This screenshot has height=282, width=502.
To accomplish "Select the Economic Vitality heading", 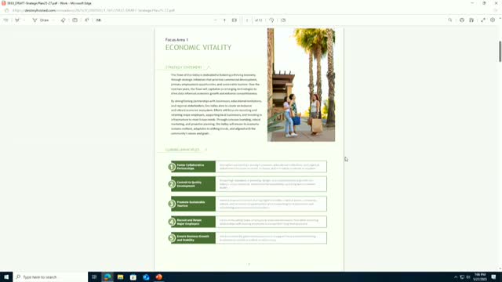I will pos(198,48).
